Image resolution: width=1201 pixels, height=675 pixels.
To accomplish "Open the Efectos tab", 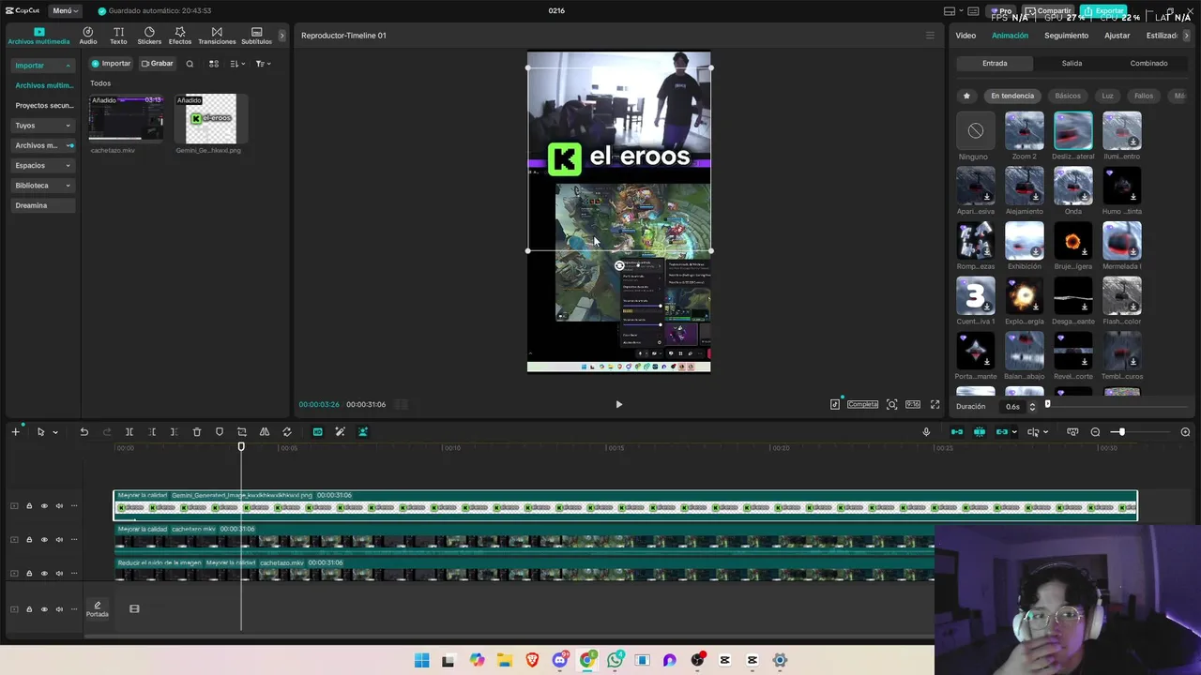I will coord(180,36).
